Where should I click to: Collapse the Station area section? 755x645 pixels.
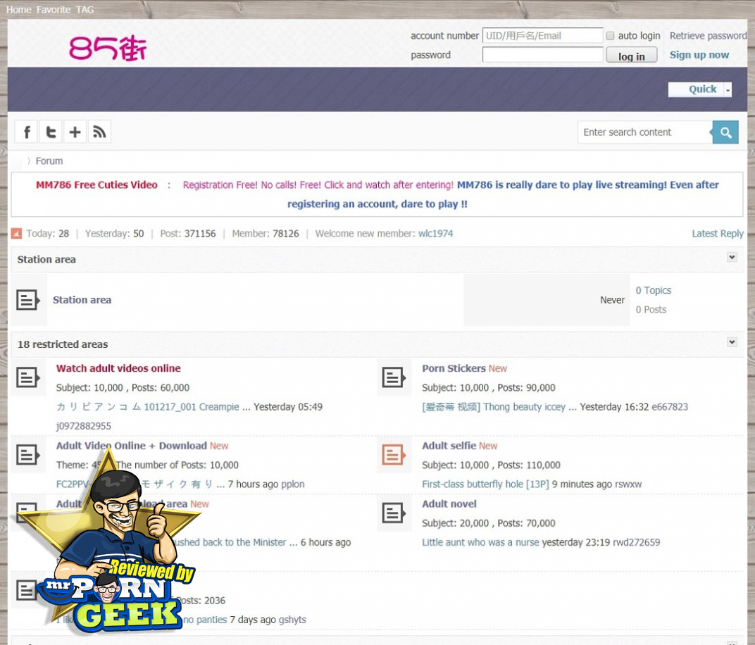(732, 258)
